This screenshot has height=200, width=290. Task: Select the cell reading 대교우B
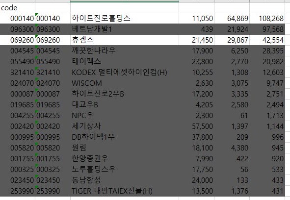125,104
